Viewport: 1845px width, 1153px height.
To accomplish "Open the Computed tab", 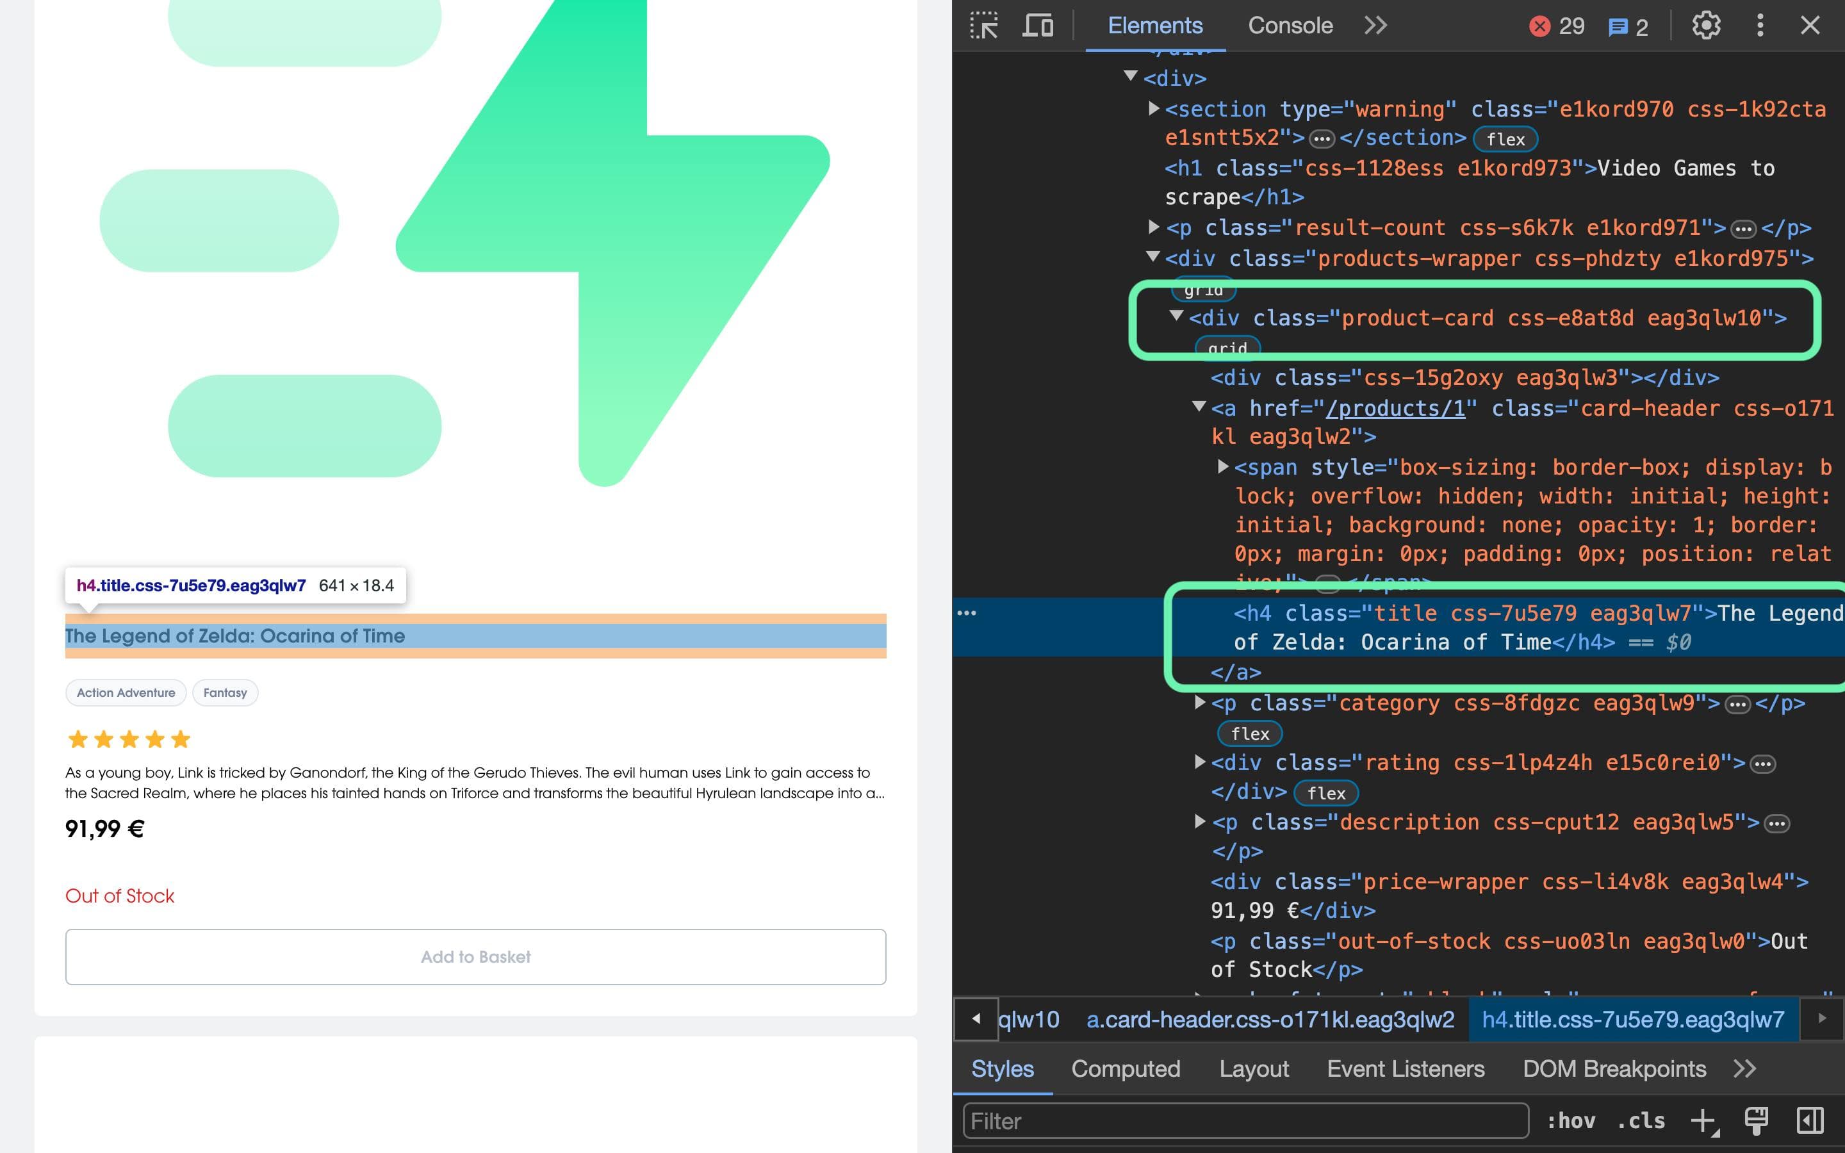I will 1126,1068.
